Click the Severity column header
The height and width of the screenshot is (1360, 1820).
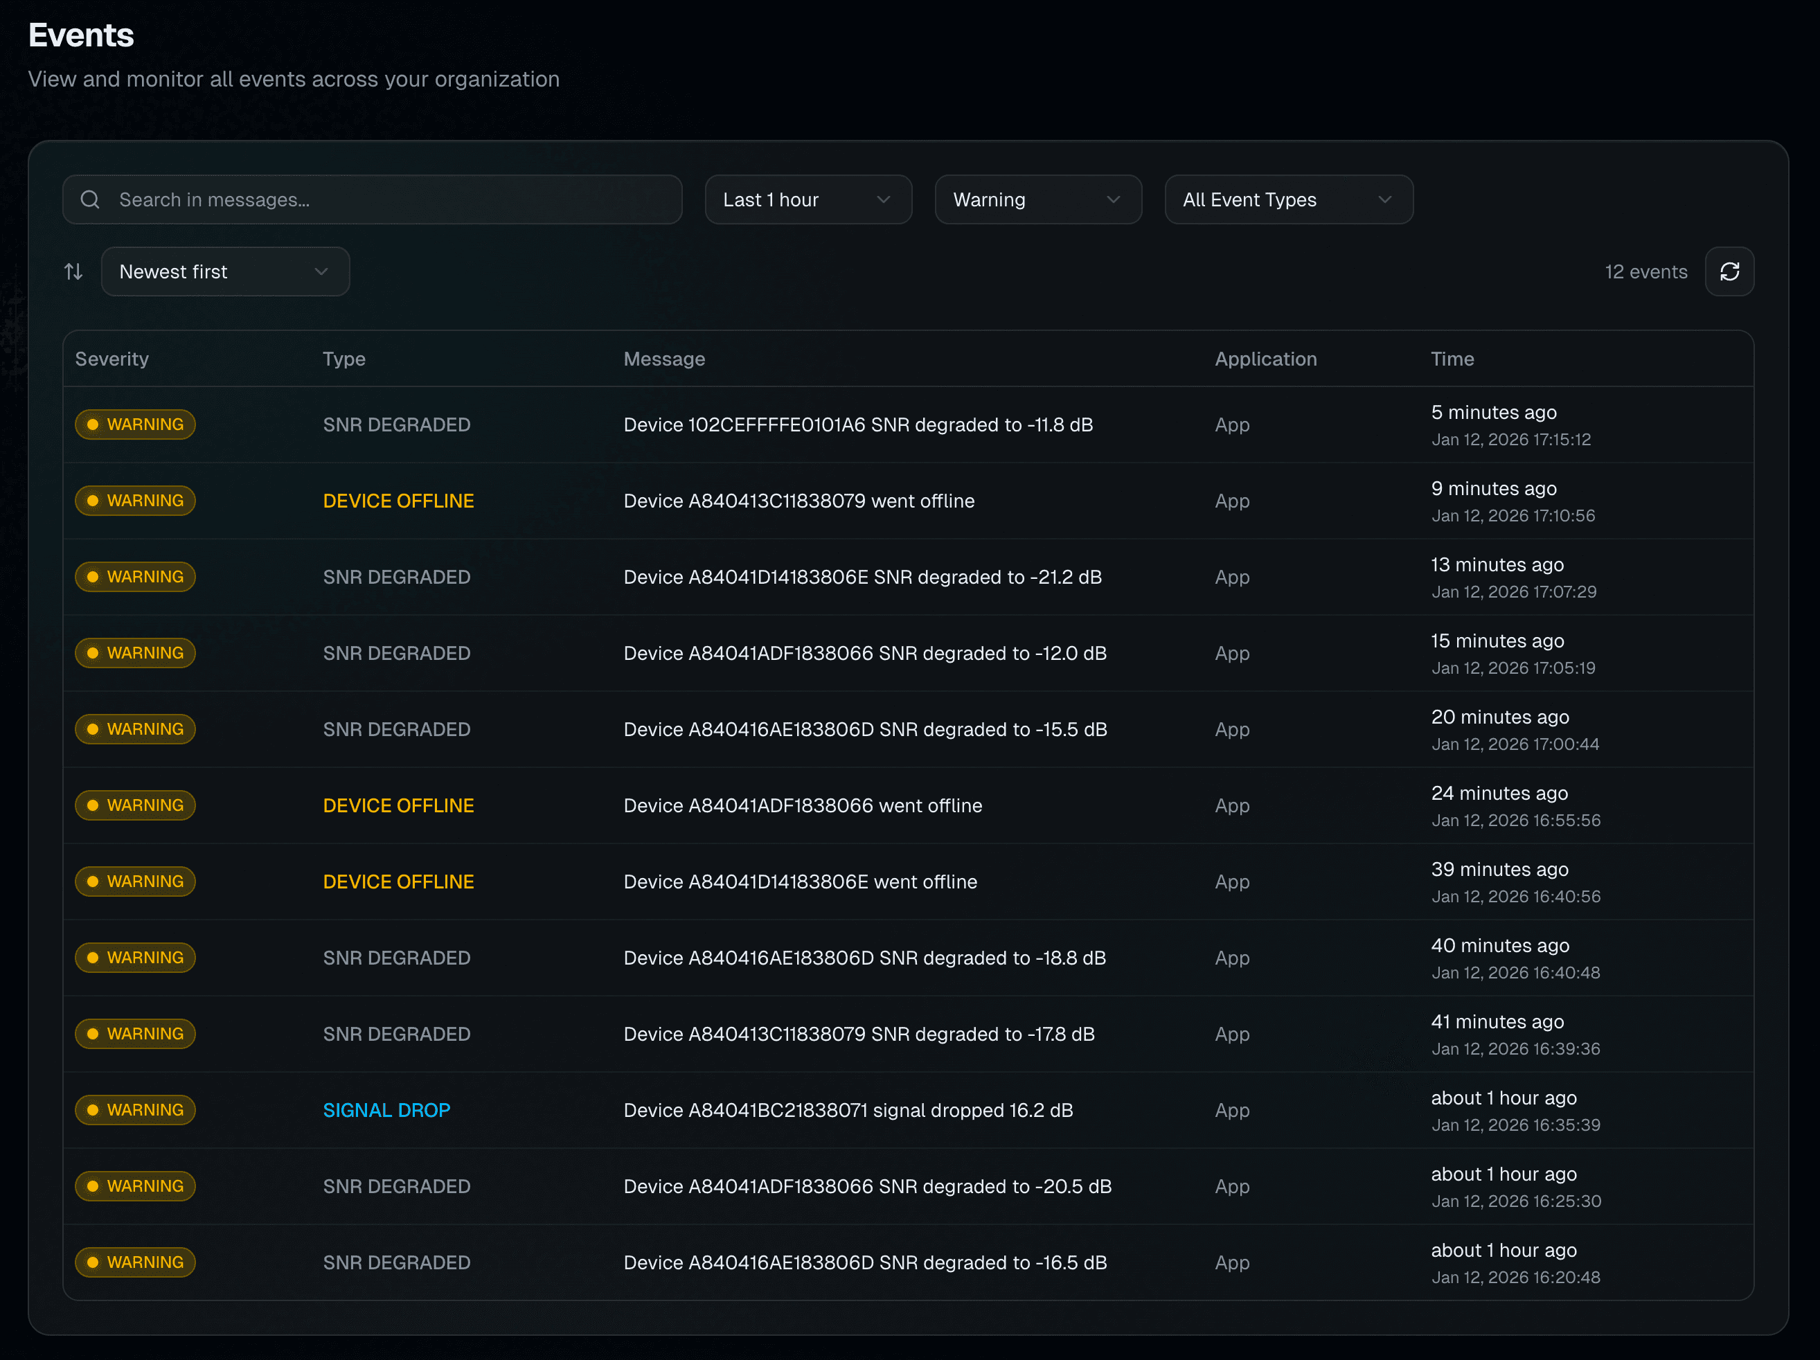tap(112, 359)
